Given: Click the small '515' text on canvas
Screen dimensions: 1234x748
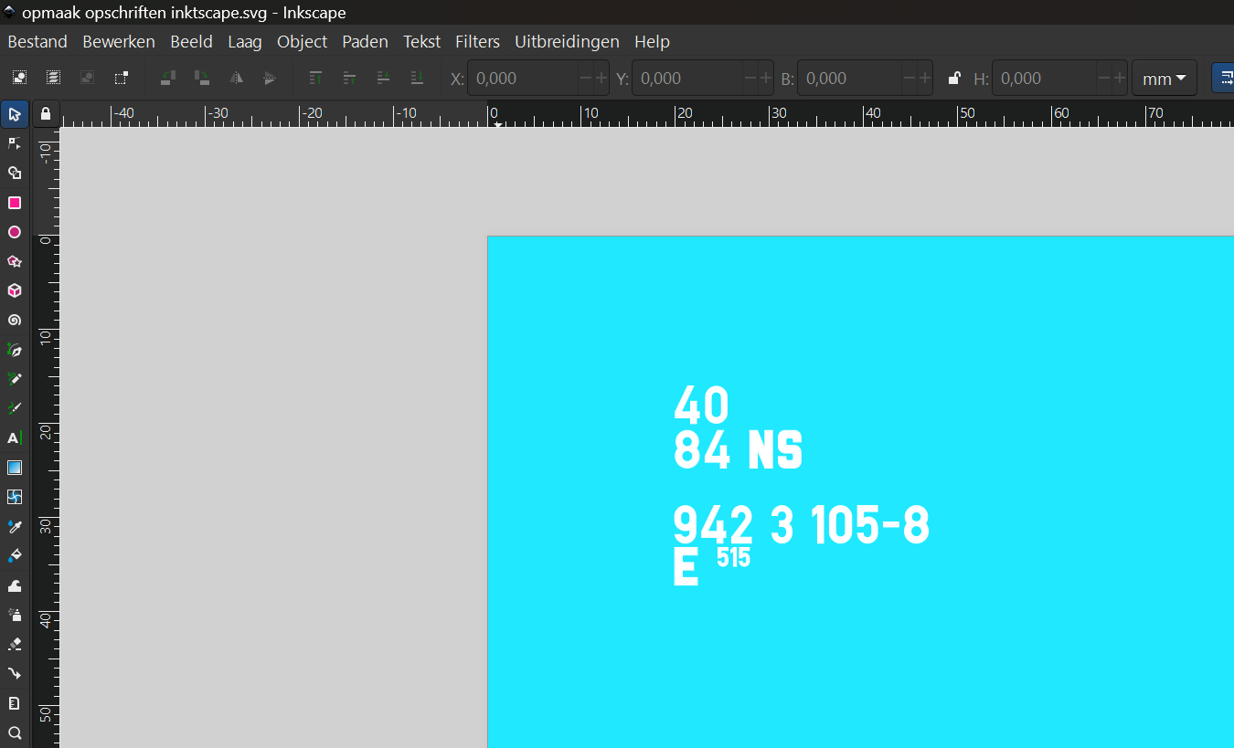Looking at the screenshot, I should pyautogui.click(x=733, y=557).
